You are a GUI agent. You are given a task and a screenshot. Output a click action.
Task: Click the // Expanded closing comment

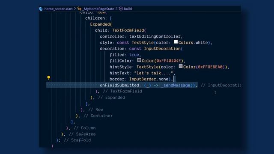click(111, 98)
